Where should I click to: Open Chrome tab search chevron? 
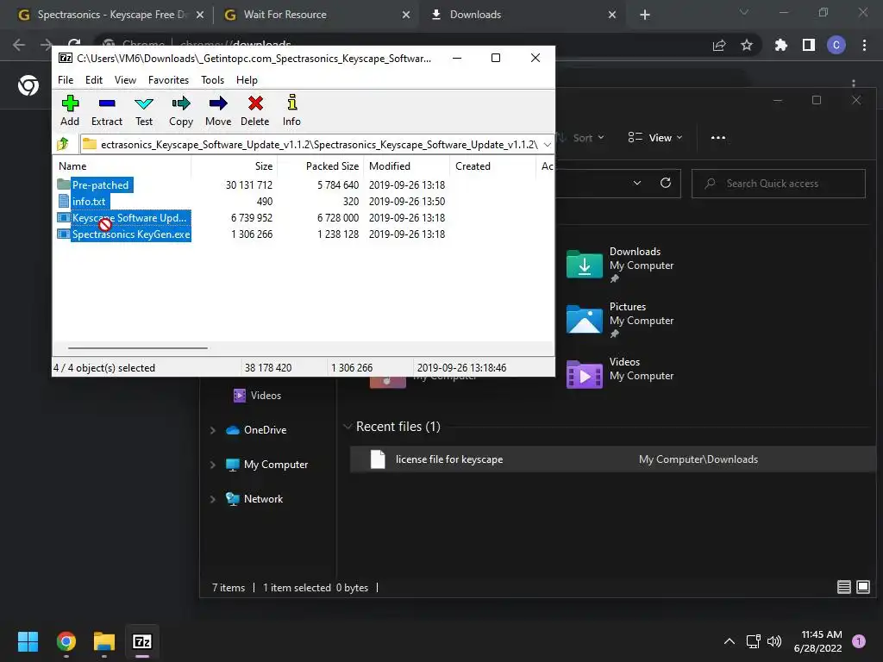744,12
